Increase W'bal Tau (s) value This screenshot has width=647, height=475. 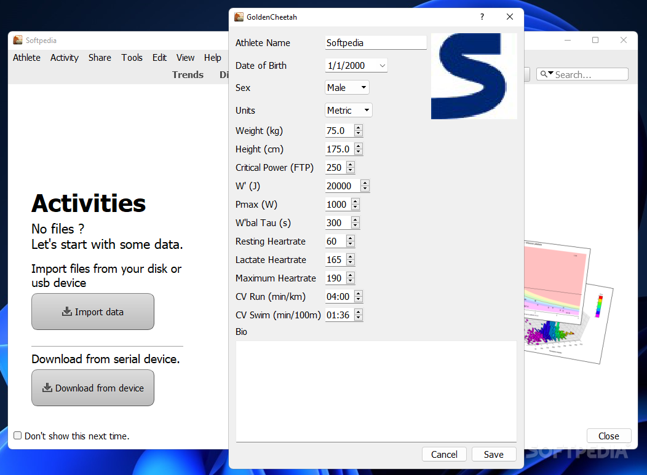[355, 220]
